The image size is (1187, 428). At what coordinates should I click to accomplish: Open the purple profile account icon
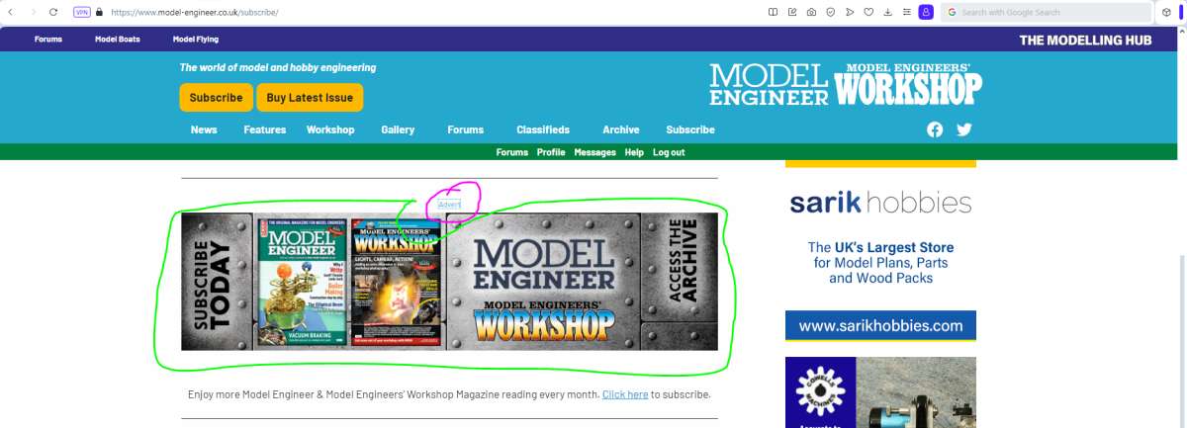point(926,12)
